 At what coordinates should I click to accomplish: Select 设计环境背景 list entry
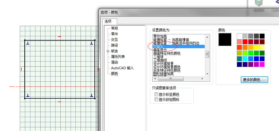163,63
